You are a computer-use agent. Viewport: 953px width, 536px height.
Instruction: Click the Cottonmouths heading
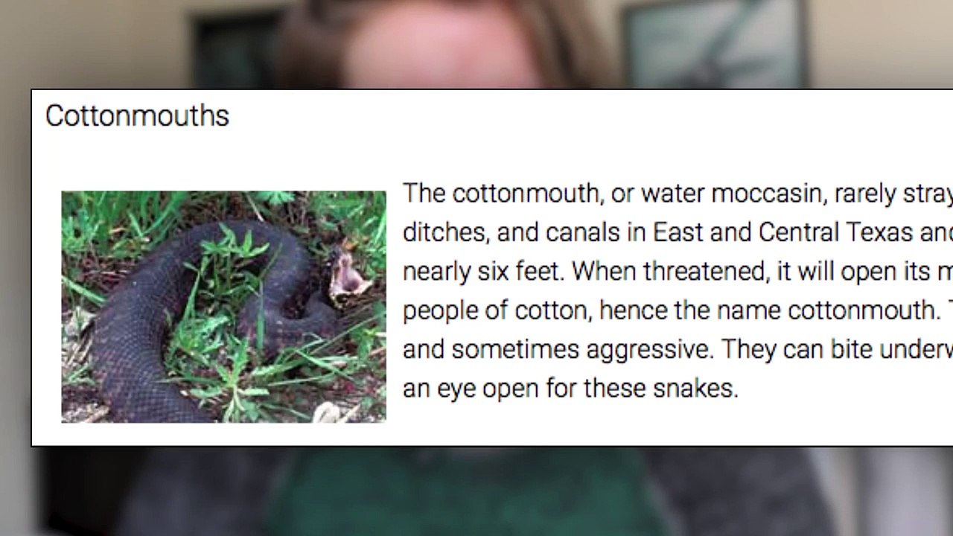(137, 116)
